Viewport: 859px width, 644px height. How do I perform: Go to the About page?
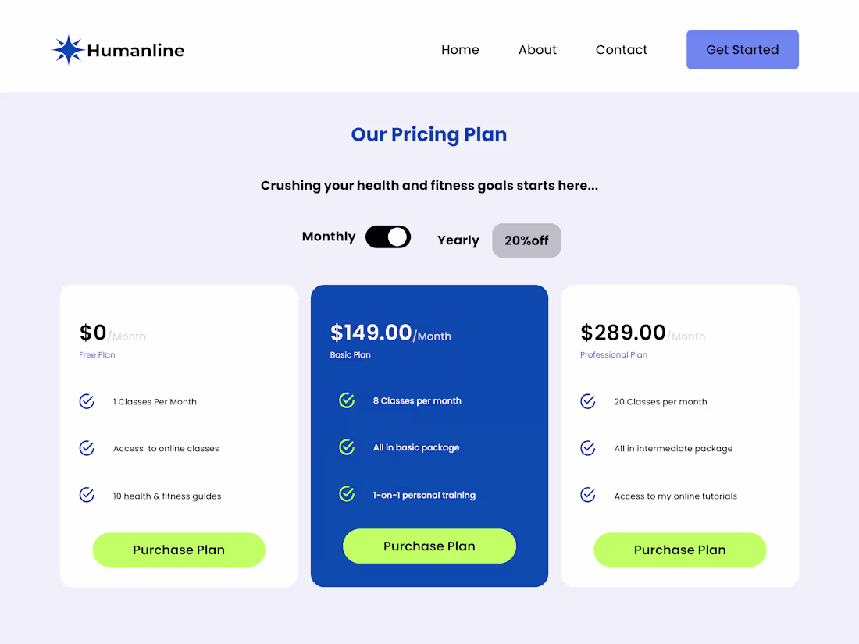[537, 50]
